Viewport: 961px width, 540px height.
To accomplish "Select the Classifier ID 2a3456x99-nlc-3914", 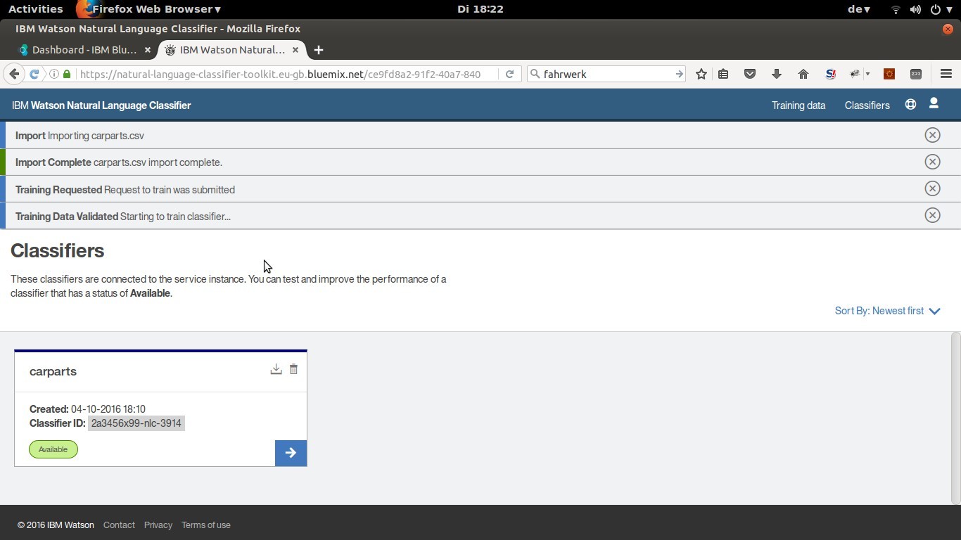I will pos(136,423).
